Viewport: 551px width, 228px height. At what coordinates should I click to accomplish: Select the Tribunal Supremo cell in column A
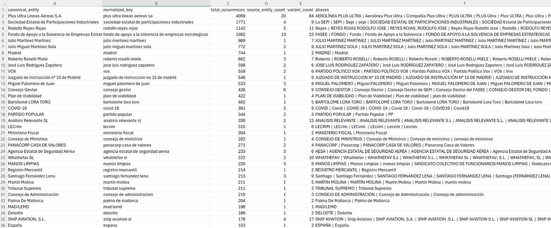pos(54,188)
